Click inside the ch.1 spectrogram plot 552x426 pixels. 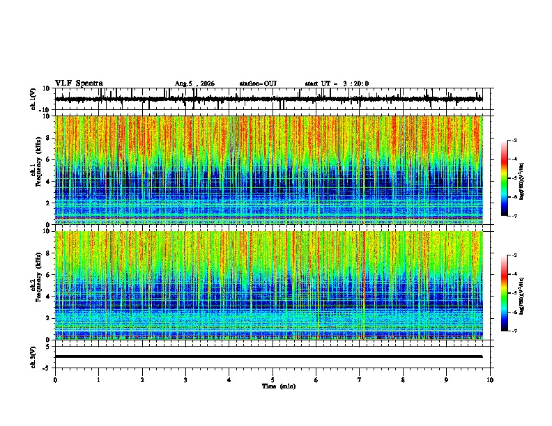pos(268,170)
